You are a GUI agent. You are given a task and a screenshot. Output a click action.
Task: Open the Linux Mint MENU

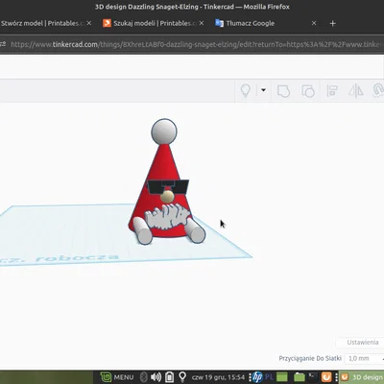click(116, 377)
